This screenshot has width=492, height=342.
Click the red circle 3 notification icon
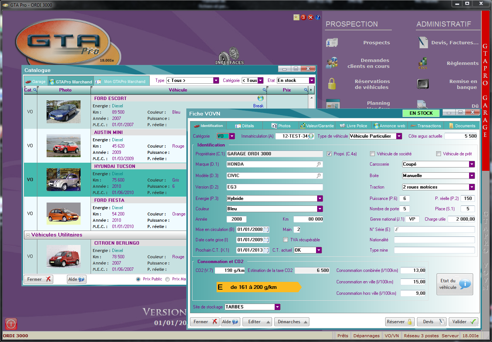(x=303, y=17)
